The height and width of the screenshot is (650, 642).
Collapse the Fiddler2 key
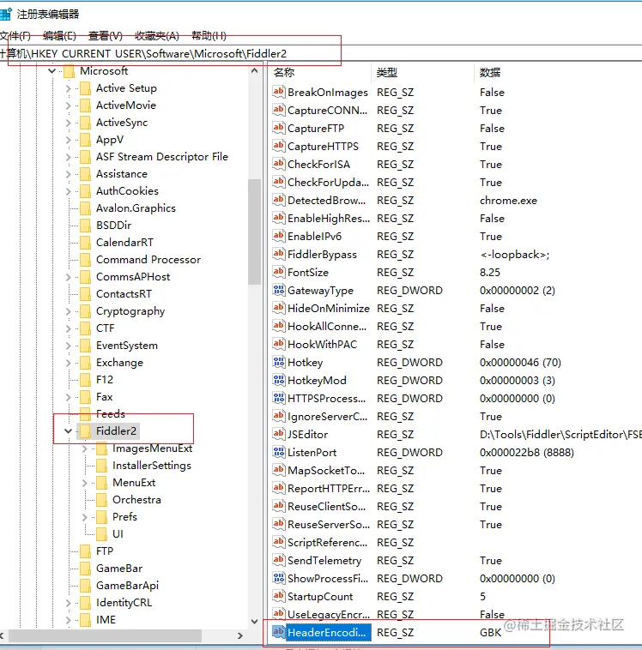coord(69,431)
